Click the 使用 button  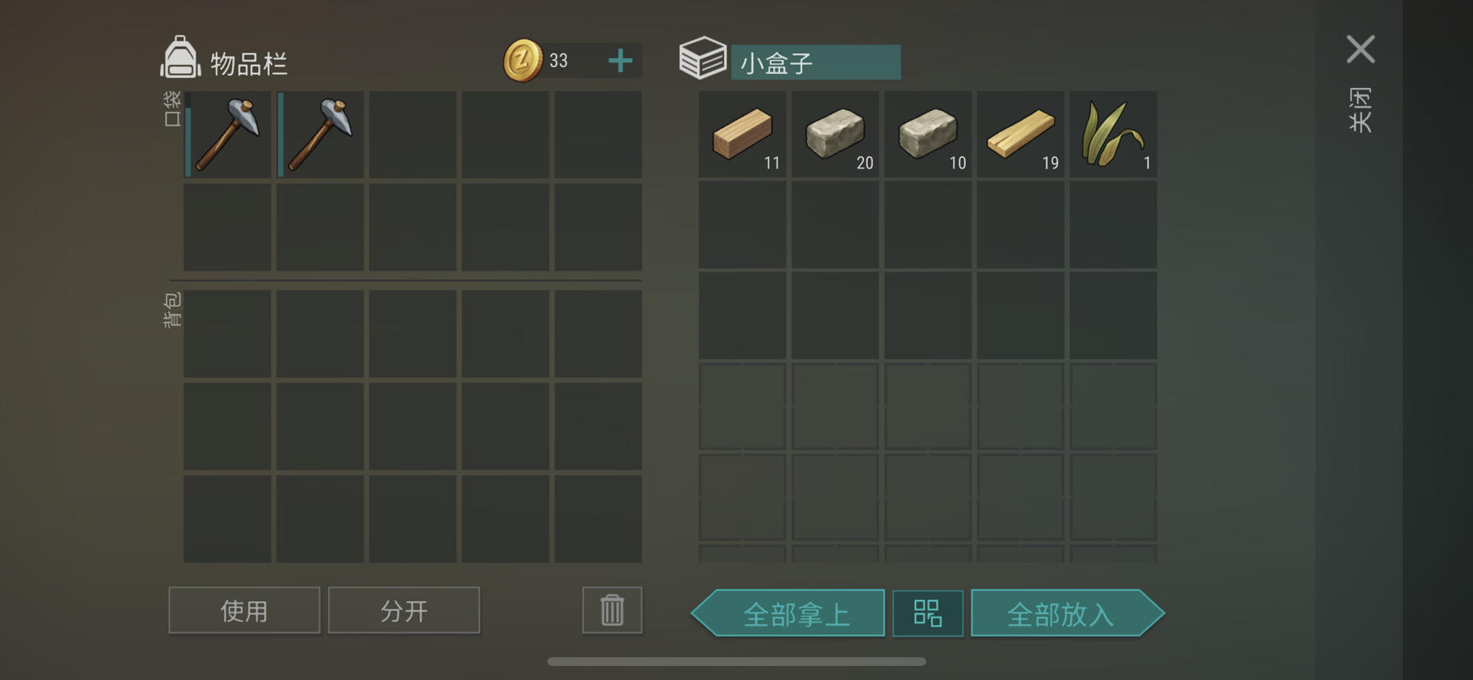(244, 610)
